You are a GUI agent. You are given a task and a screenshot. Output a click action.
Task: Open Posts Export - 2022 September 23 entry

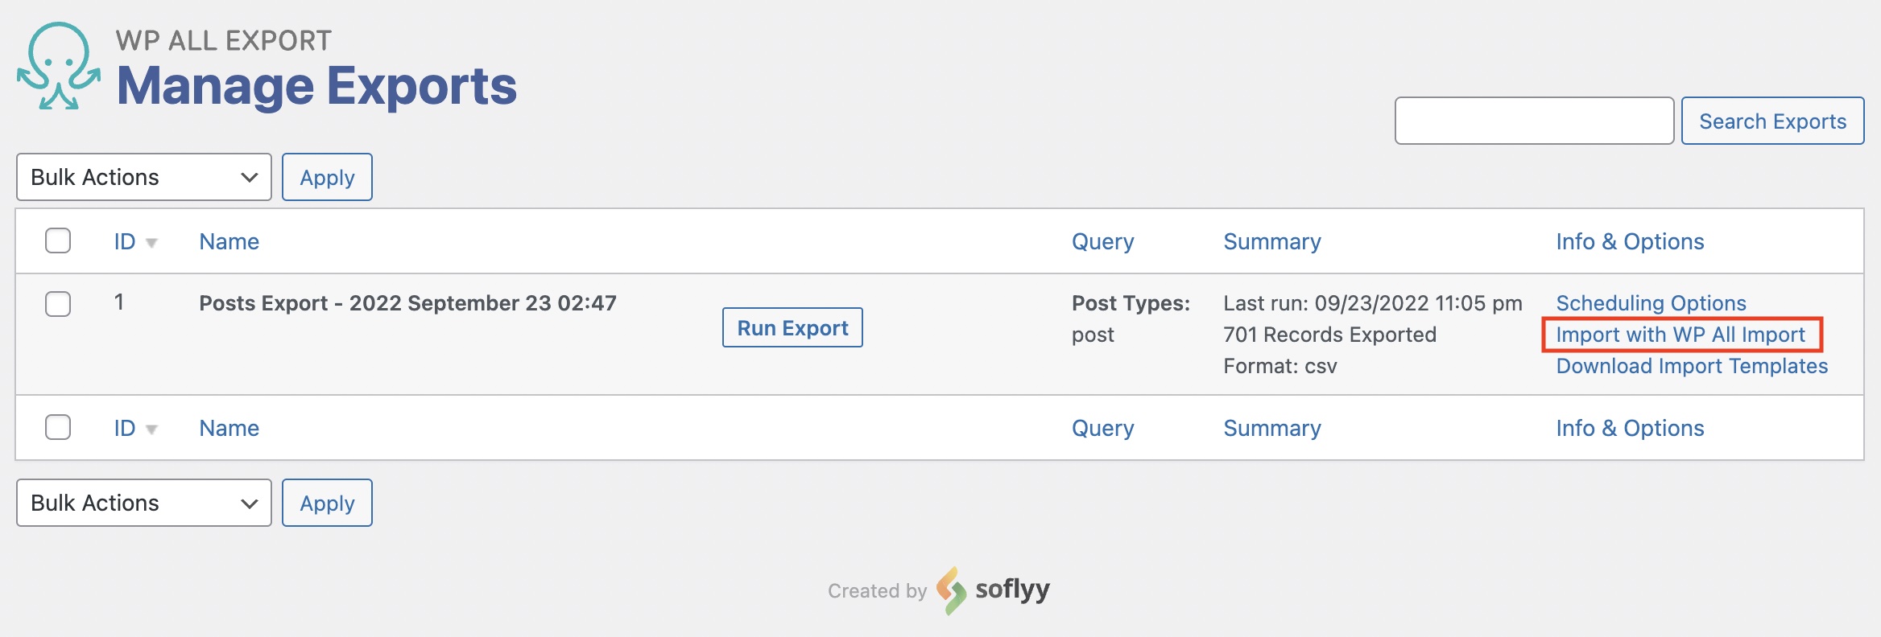[407, 303]
